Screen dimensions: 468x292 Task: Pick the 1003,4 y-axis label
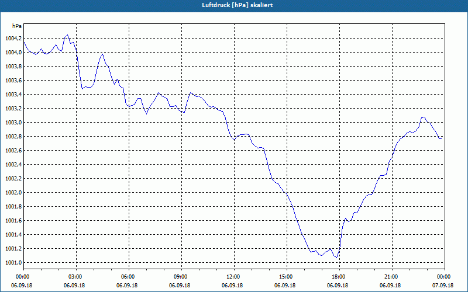pyautogui.click(x=13, y=95)
